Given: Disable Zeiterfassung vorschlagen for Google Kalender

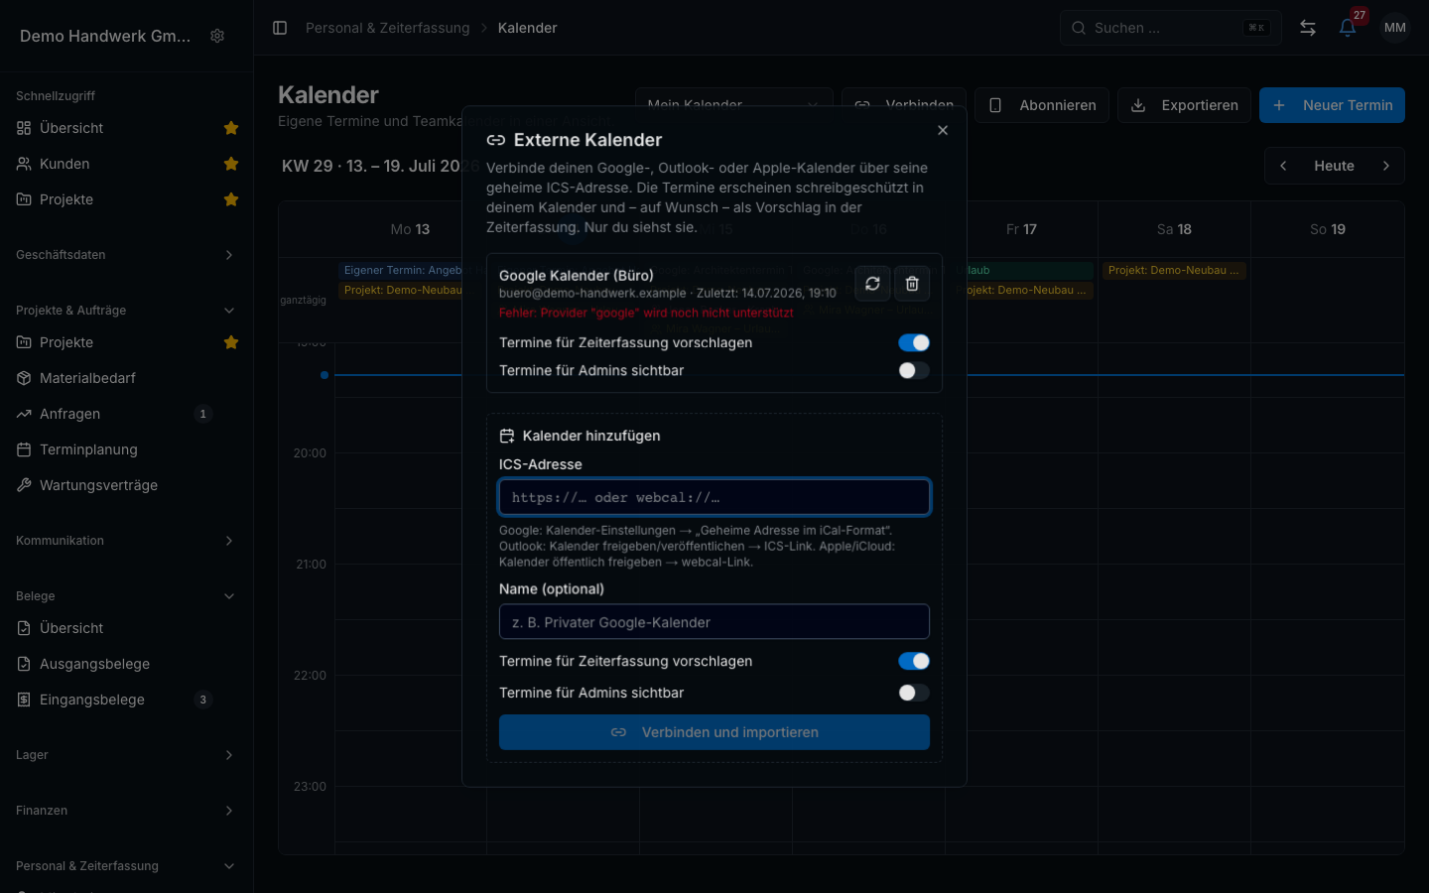Looking at the screenshot, I should click(914, 342).
